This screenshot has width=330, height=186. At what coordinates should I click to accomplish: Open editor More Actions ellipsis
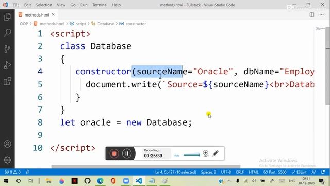pyautogui.click(x=321, y=15)
